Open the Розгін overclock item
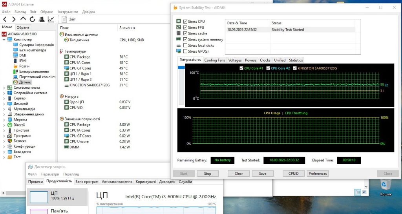This screenshot has height=214, width=402. [24, 66]
